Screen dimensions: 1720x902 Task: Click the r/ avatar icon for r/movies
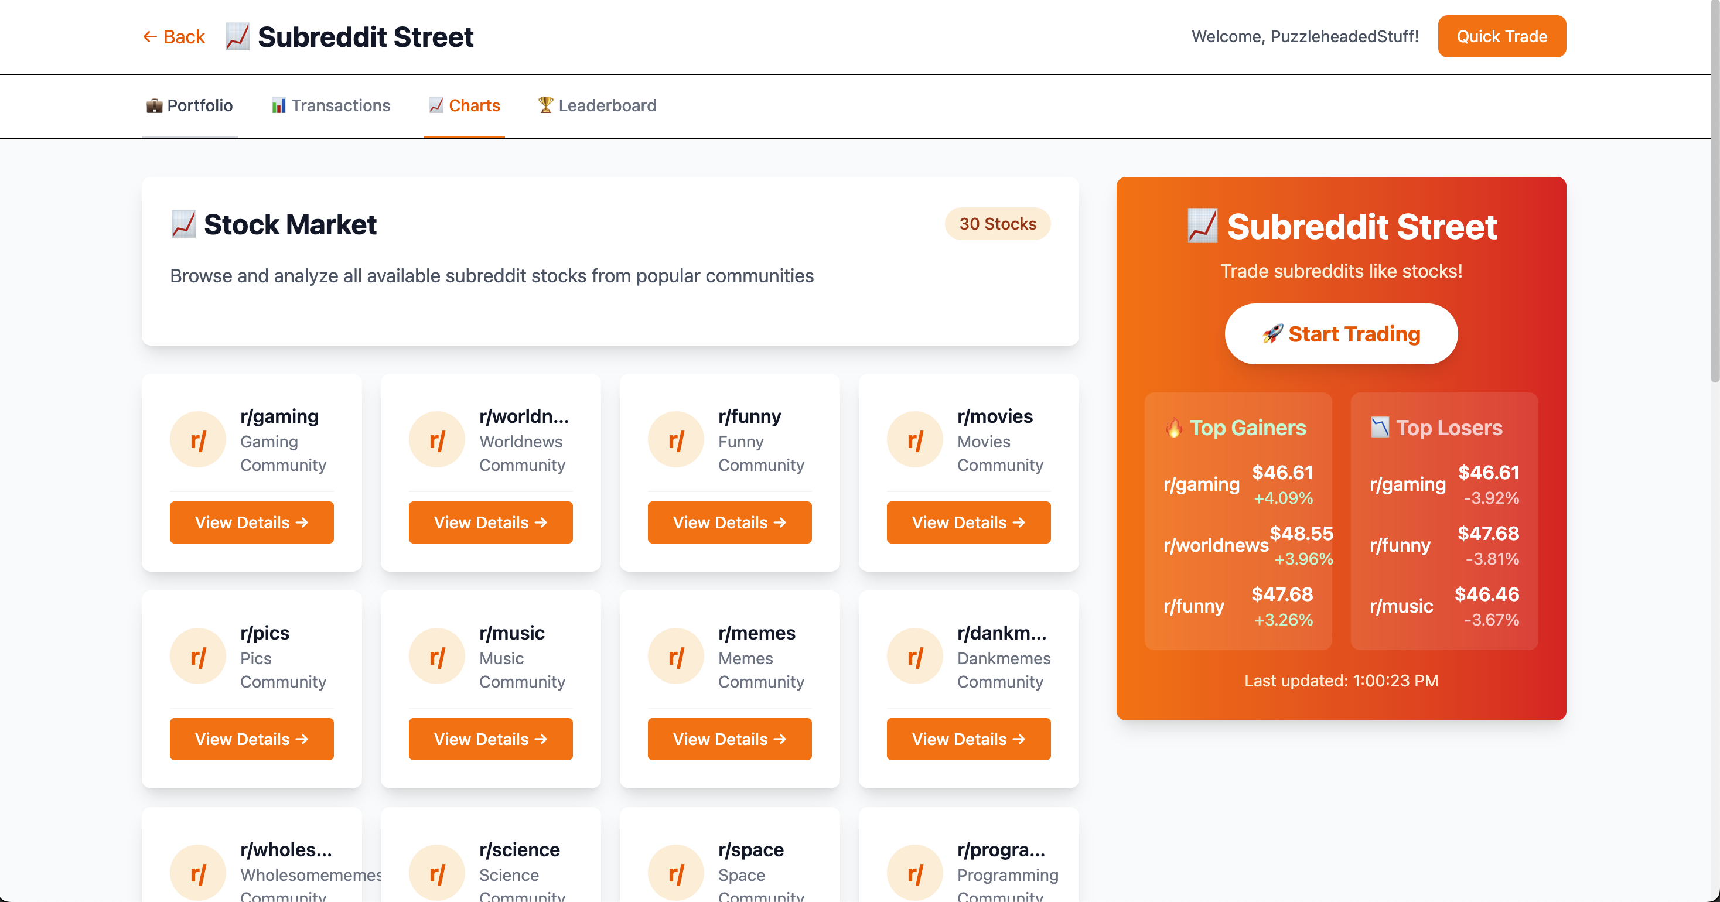point(914,440)
